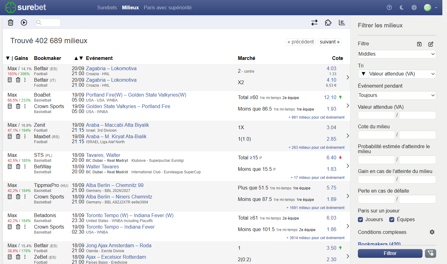Save the filter with the floppy disk icon
Screen dimensions: 447x264
(x=419, y=44)
